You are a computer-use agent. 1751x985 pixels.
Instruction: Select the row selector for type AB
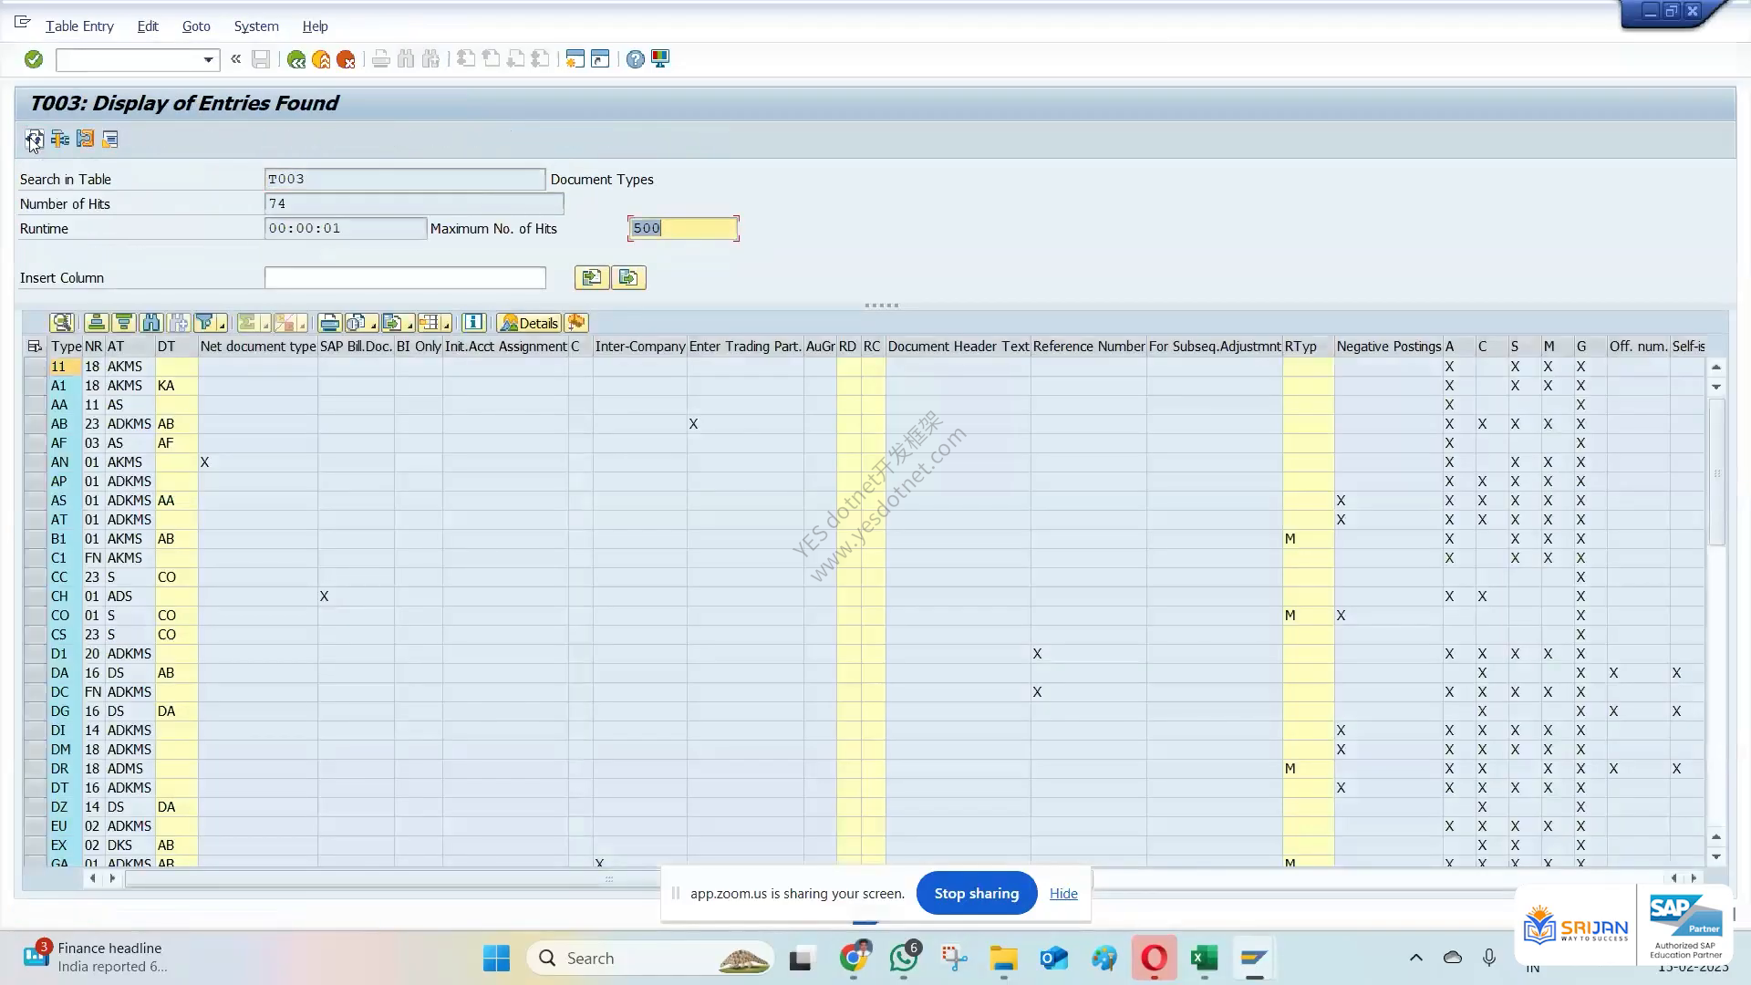tap(36, 424)
